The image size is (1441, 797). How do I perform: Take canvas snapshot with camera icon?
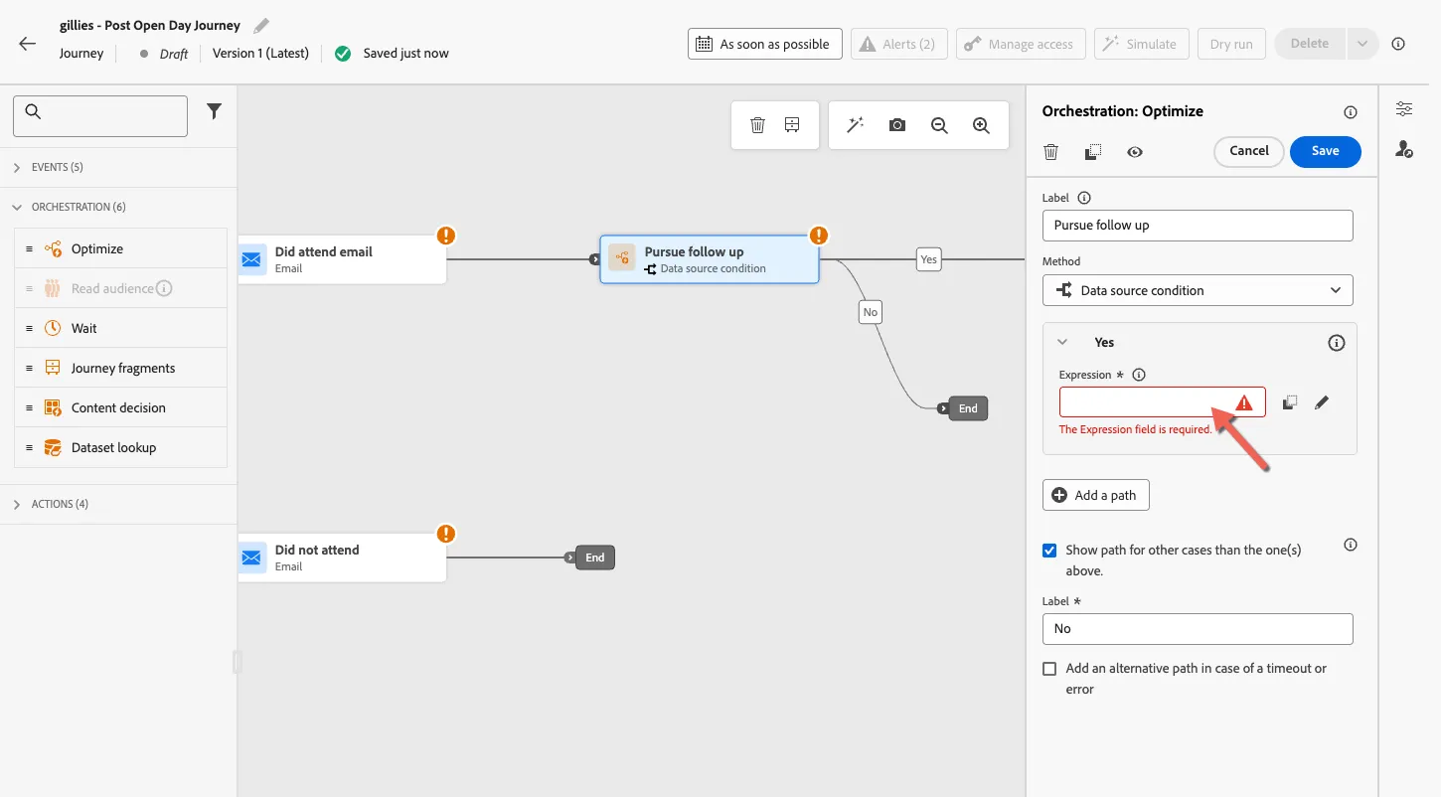point(897,125)
